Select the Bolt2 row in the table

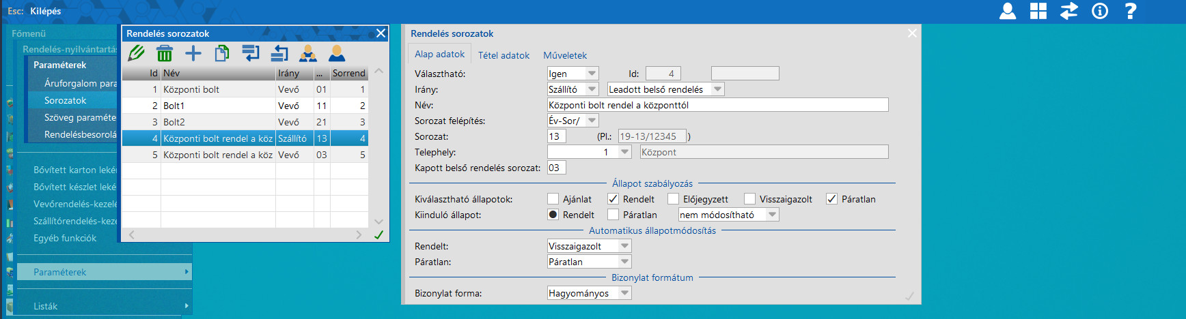point(219,122)
